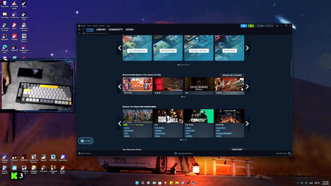Image resolution: width=331 pixels, height=186 pixels.
Task: Open Friends & Chat
Action: pos(283,153)
